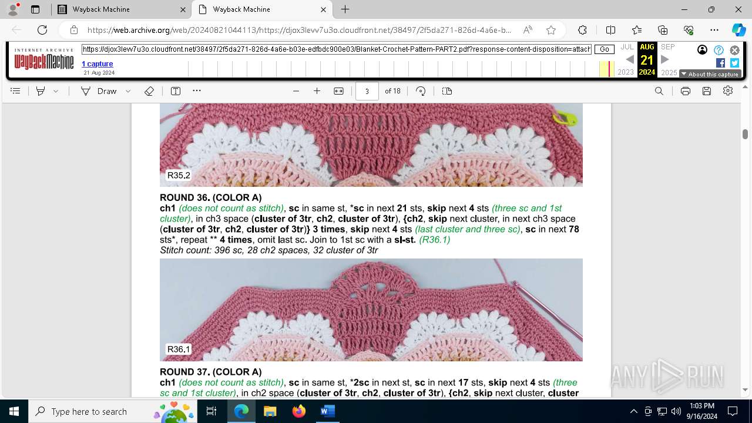
Task: Open Collections icon
Action: coord(663,30)
